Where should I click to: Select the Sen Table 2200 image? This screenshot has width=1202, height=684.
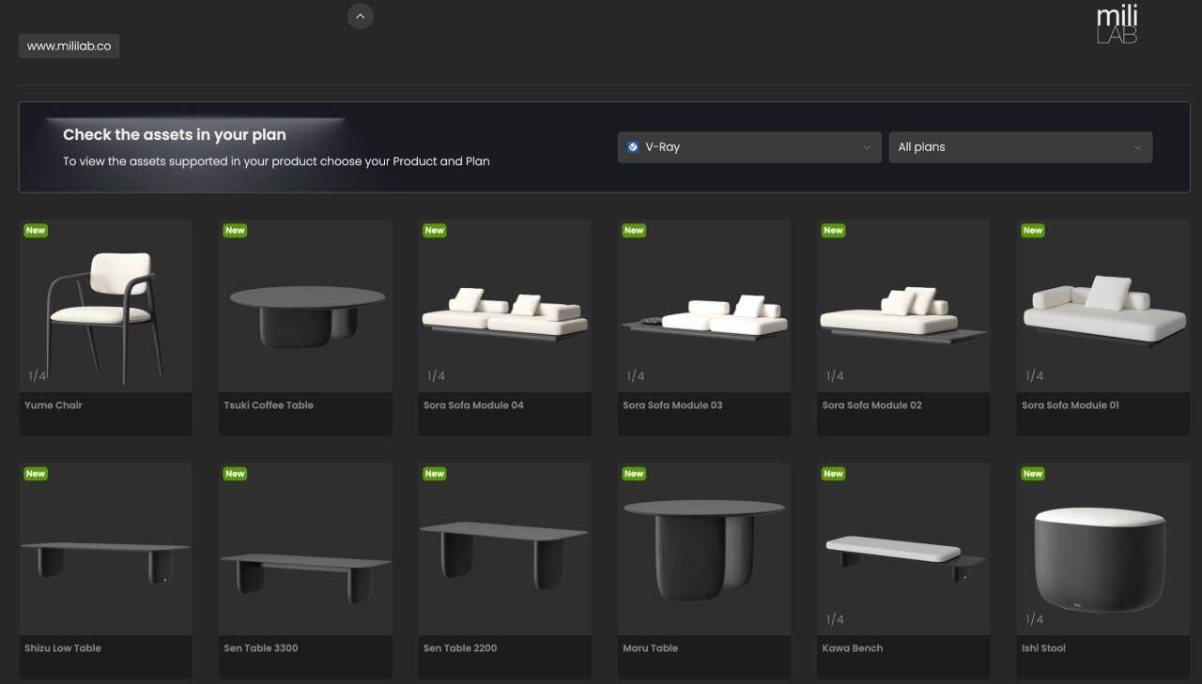click(505, 549)
